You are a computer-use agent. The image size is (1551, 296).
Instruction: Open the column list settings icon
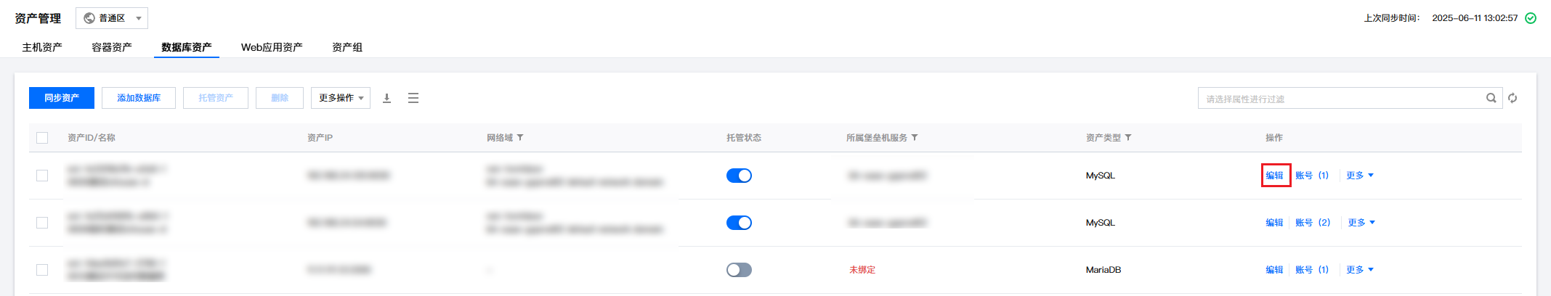pyautogui.click(x=413, y=98)
